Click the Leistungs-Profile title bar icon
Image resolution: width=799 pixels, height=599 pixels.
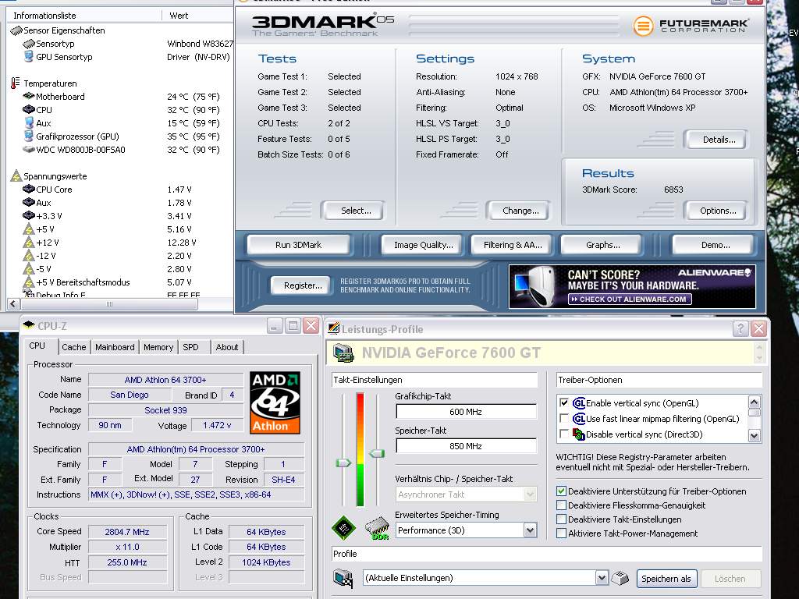click(334, 328)
